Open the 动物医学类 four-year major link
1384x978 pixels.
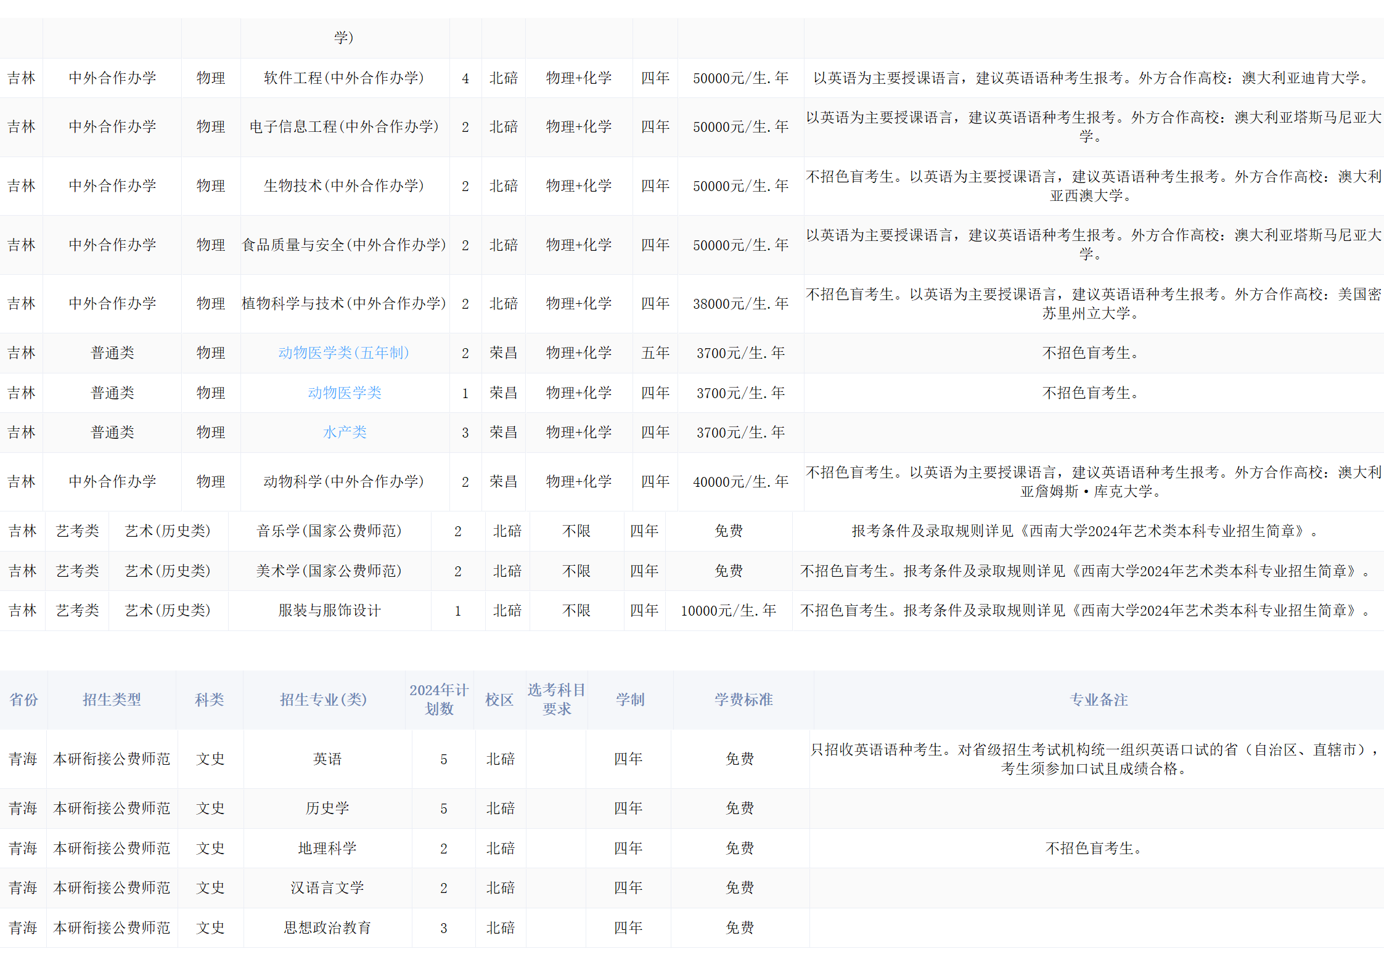pyautogui.click(x=345, y=393)
